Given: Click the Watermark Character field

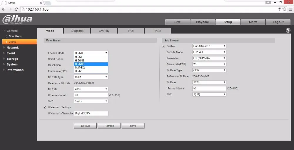Looking at the screenshot, I should pos(91,113).
